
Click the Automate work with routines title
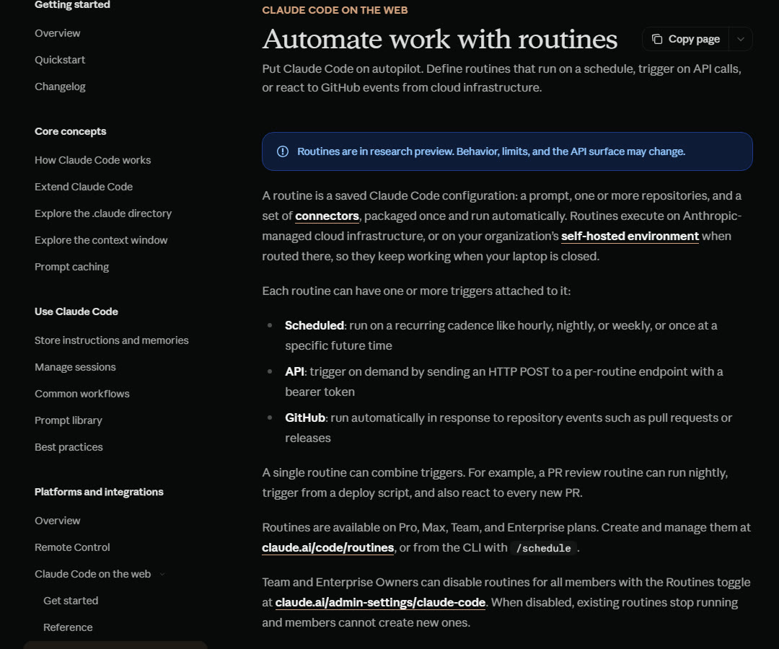point(440,39)
